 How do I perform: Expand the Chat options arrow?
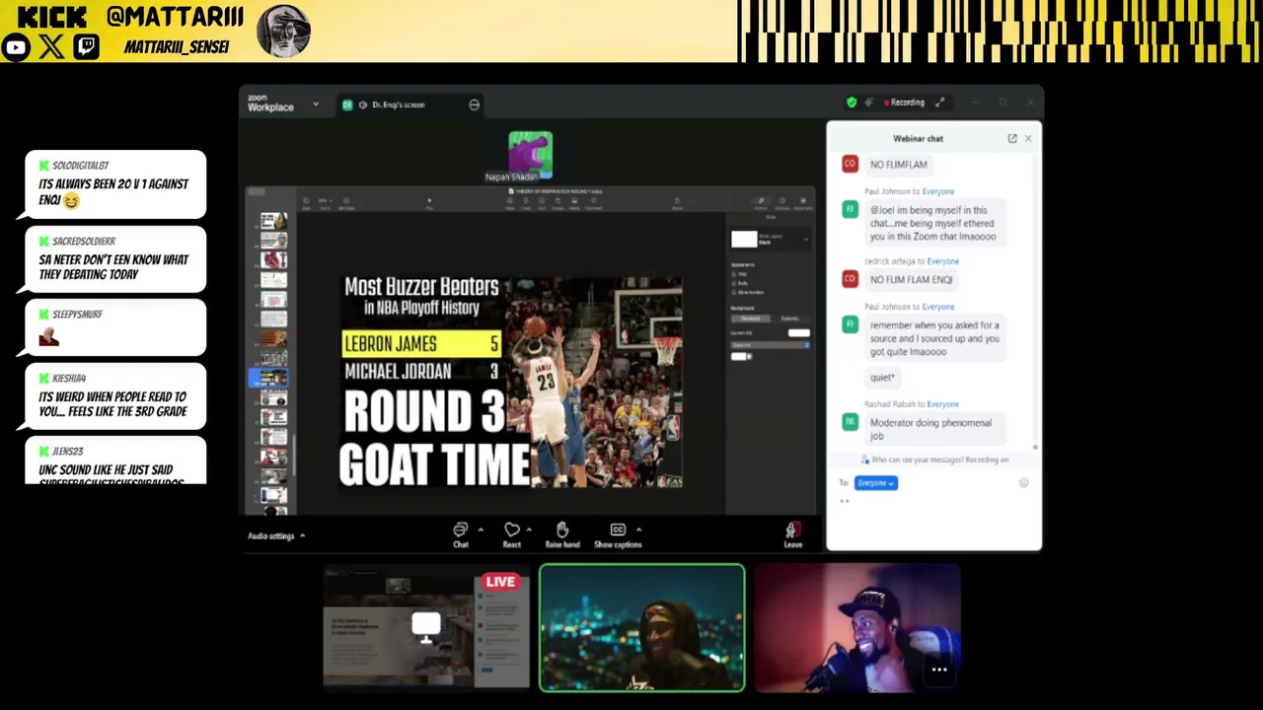pyautogui.click(x=481, y=530)
